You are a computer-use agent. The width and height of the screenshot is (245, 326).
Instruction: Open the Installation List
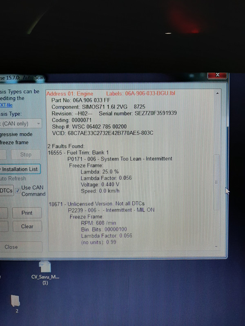coord(20,169)
